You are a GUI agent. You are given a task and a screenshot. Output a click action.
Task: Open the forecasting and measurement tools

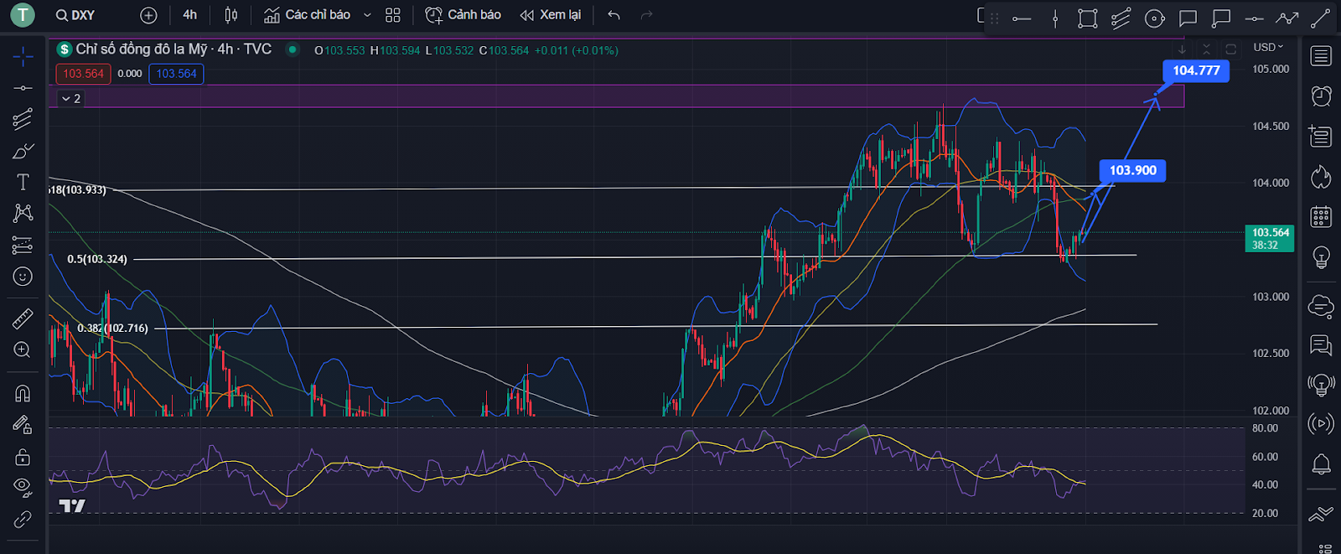tap(23, 245)
